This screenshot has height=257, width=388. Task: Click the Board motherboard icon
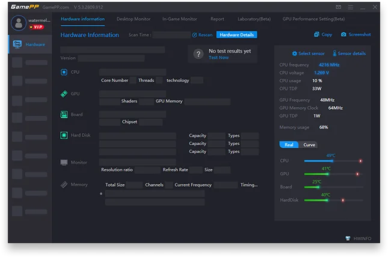(64, 114)
